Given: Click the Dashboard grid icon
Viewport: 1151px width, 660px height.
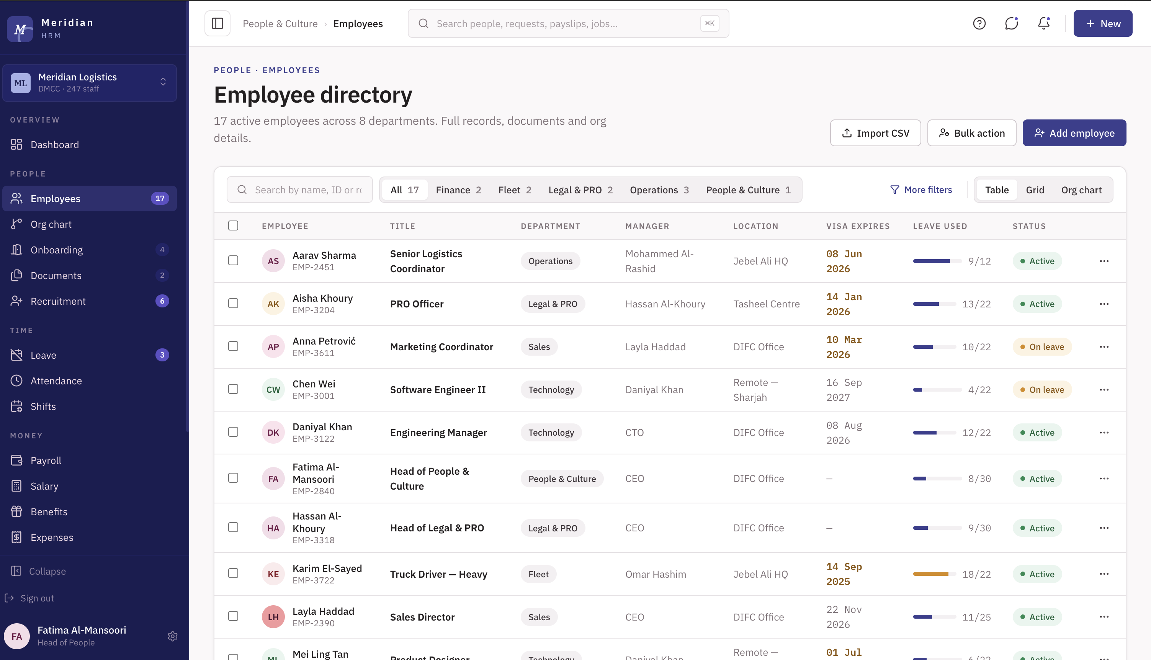Looking at the screenshot, I should (x=16, y=145).
